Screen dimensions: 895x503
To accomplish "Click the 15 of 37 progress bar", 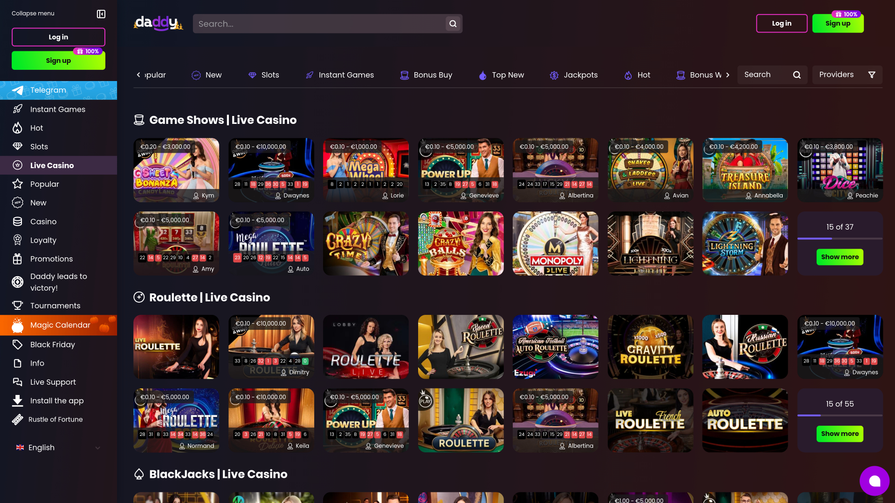I will tap(840, 238).
